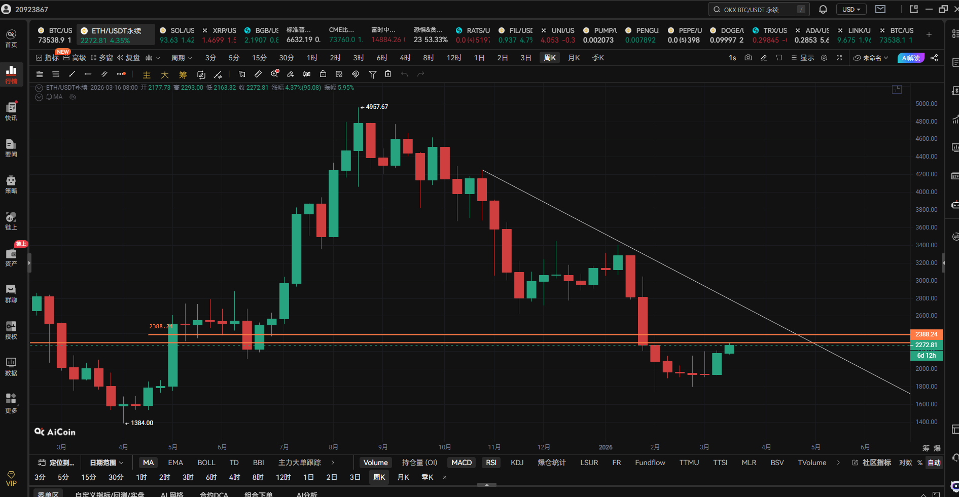Select the eraser tool
Image resolution: width=959 pixels, height=497 pixels.
291,74
